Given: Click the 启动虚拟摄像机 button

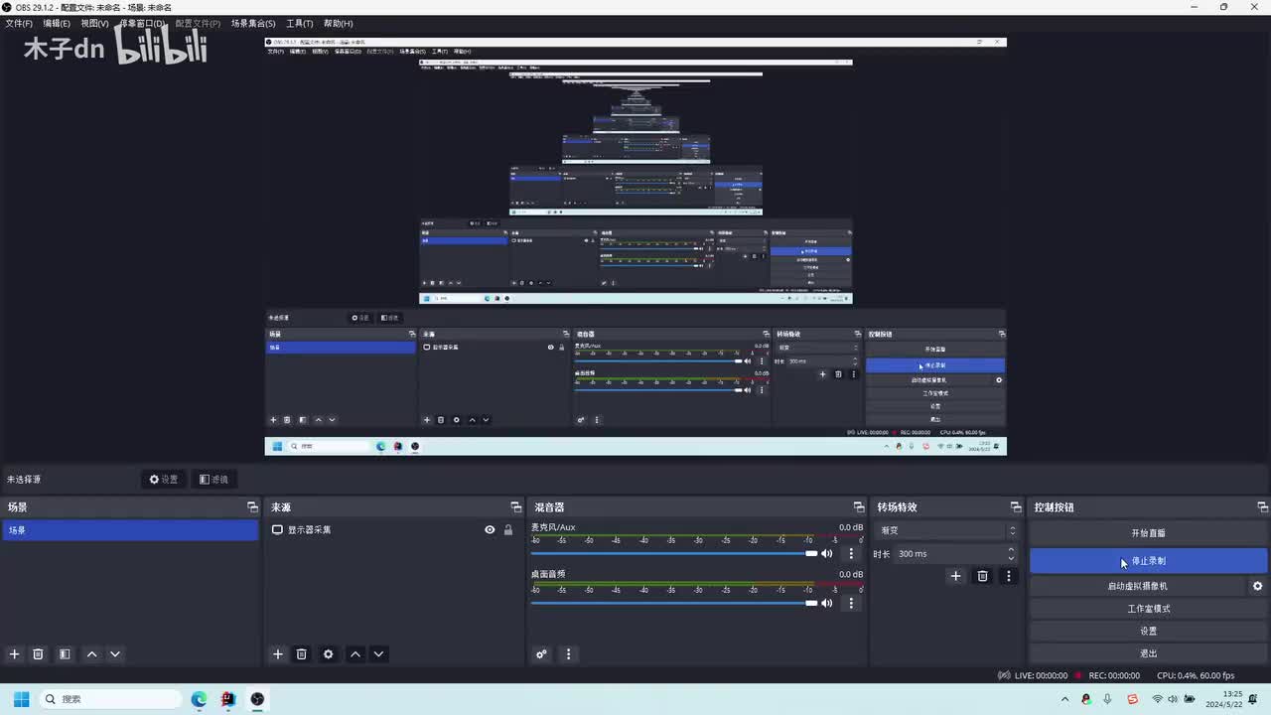Looking at the screenshot, I should (x=1138, y=586).
